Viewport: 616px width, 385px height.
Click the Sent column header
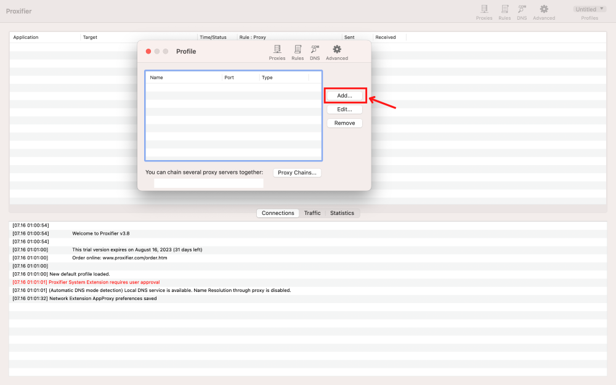click(357, 38)
